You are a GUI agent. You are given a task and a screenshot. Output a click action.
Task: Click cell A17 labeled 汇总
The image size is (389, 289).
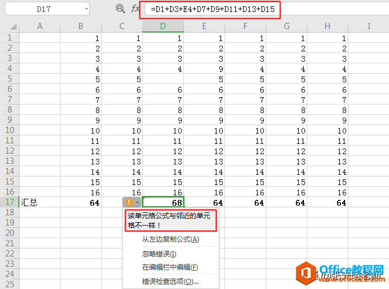(39, 202)
